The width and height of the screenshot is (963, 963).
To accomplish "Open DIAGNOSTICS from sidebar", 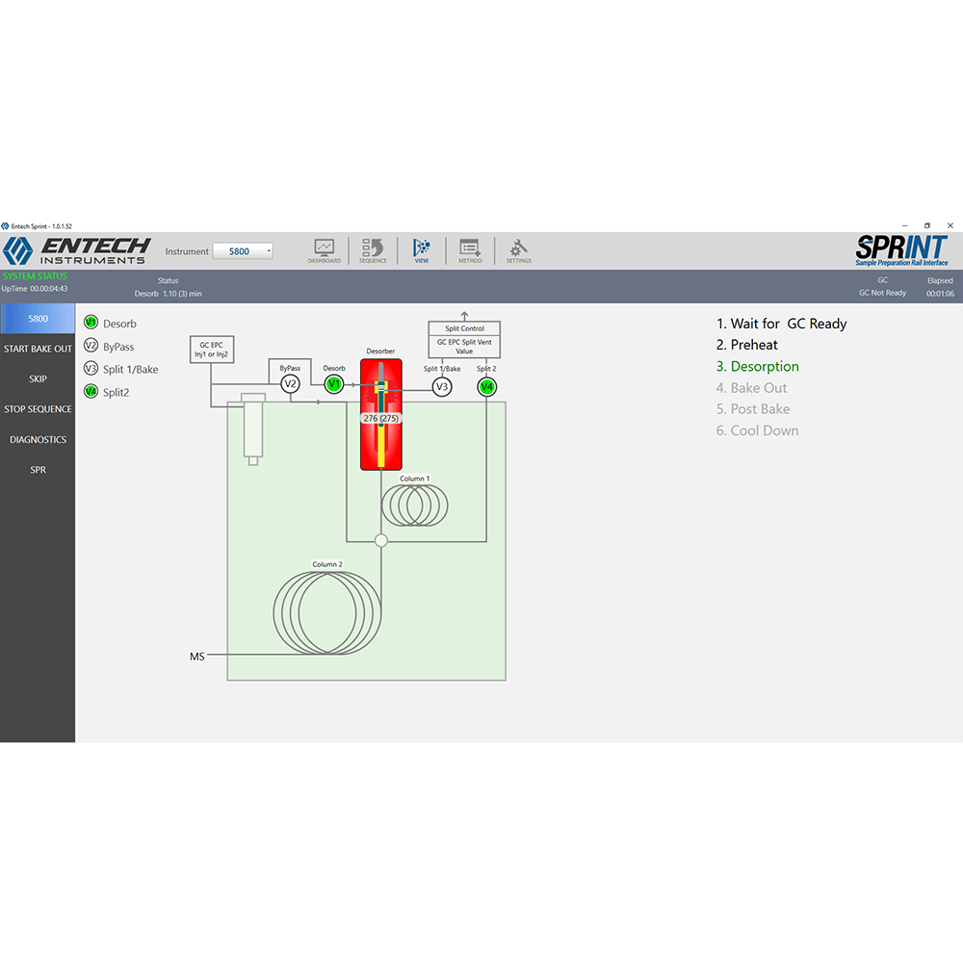I will 38,440.
